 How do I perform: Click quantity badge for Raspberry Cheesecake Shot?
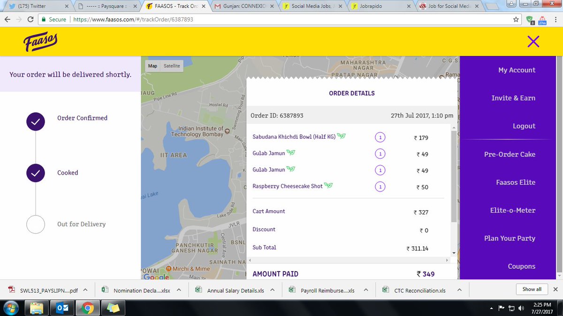(380, 187)
